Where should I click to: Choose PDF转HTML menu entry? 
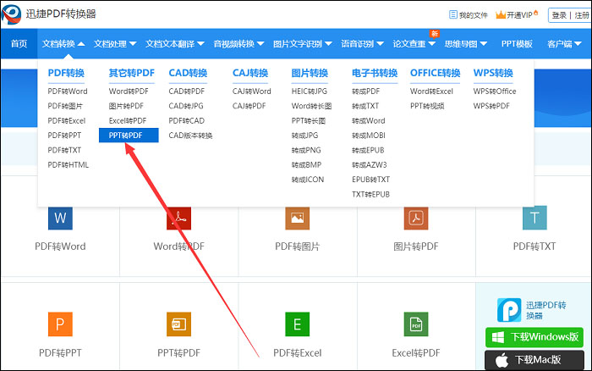tap(69, 165)
